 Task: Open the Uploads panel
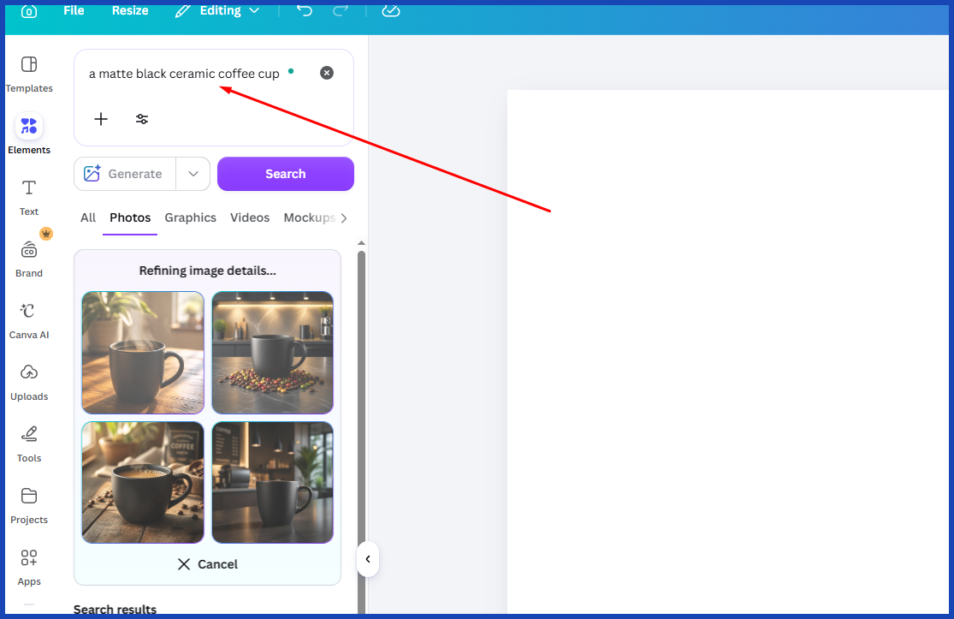tap(29, 382)
